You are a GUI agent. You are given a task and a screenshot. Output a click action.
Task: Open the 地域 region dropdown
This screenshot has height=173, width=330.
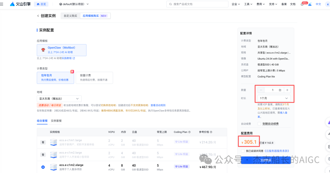click(x=59, y=99)
